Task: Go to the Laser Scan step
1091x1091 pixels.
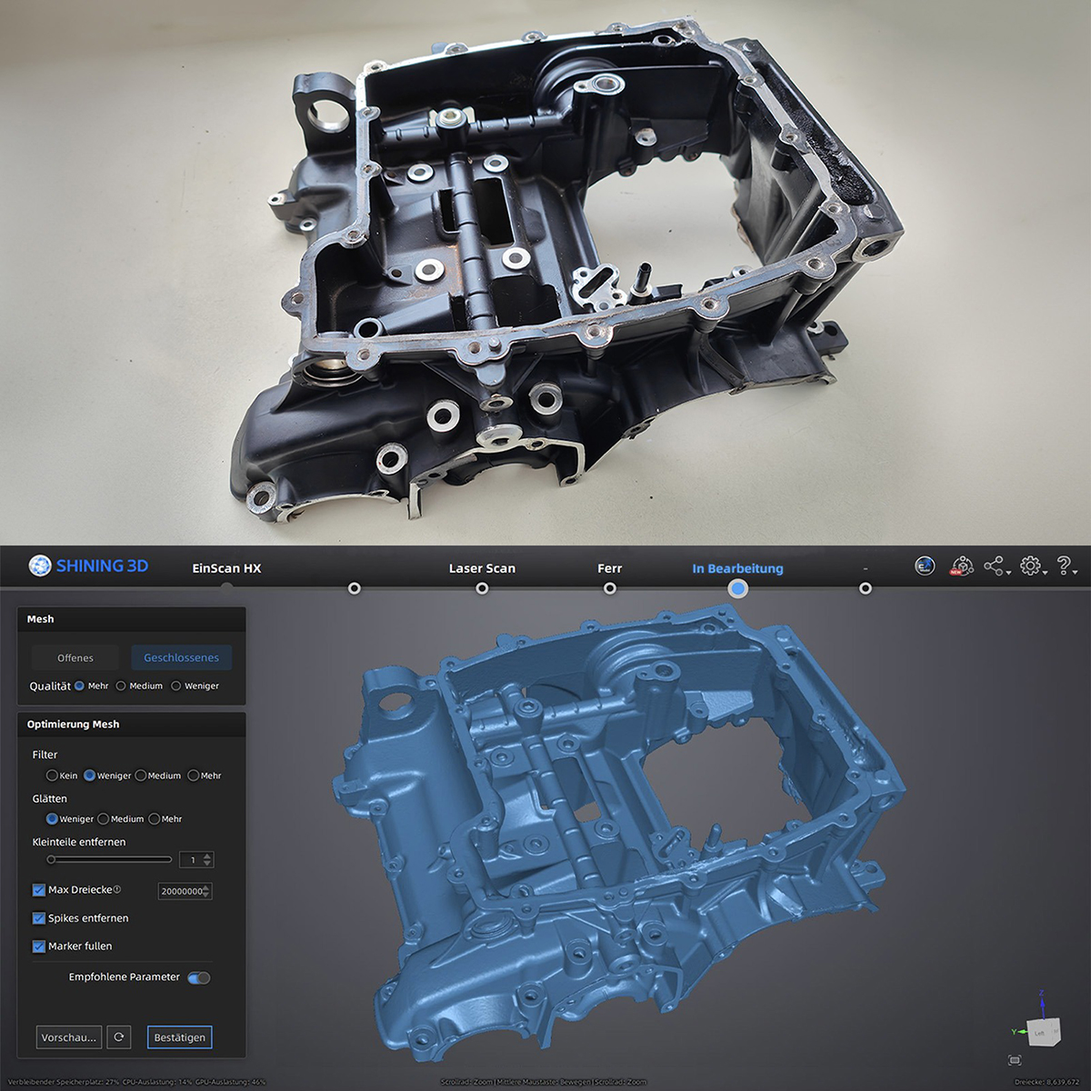Action: click(482, 568)
